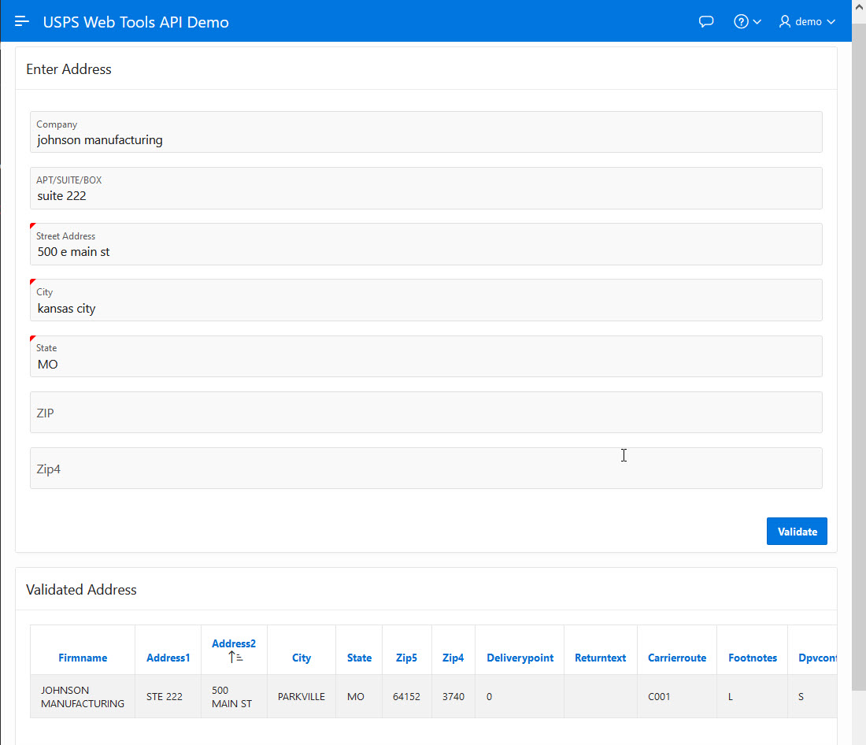866x745 pixels.
Task: Sort by the Carrierroute column header
Action: 677,658
